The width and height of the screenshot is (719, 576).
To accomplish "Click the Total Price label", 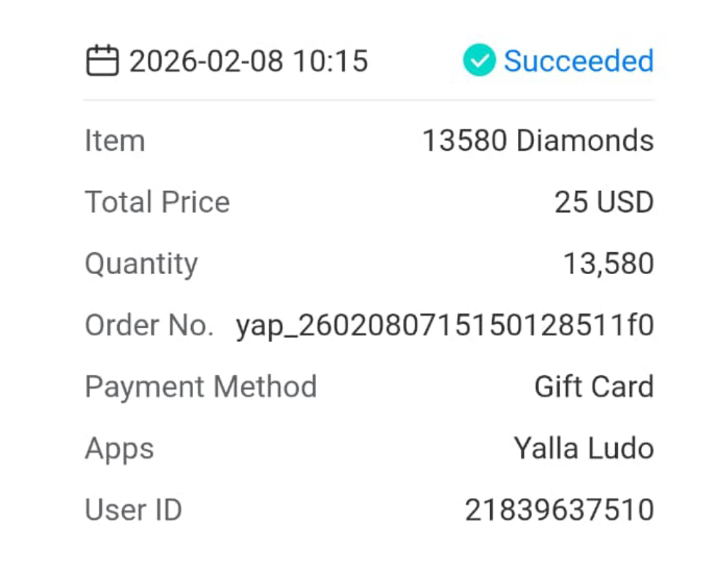I will pyautogui.click(x=157, y=202).
